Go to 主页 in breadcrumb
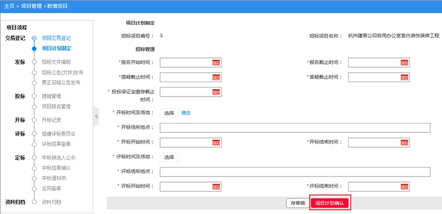Viewport: 442px width, 214px height. click(9, 6)
